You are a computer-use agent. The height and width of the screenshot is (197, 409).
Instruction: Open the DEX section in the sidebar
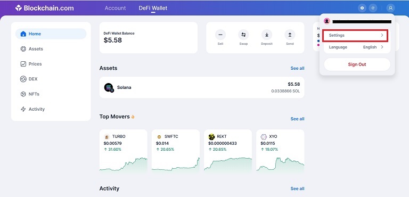(x=51, y=79)
